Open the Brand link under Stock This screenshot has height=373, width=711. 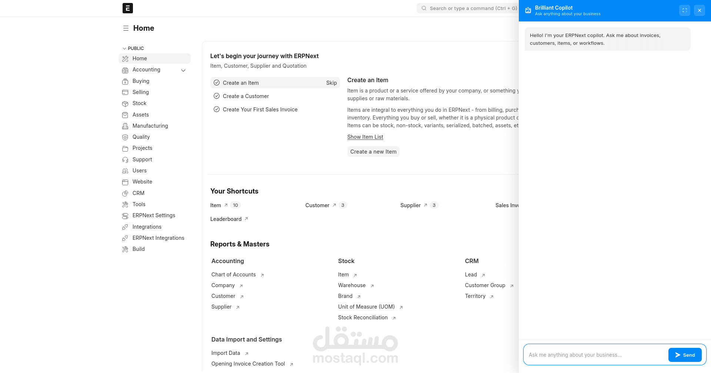tap(345, 296)
